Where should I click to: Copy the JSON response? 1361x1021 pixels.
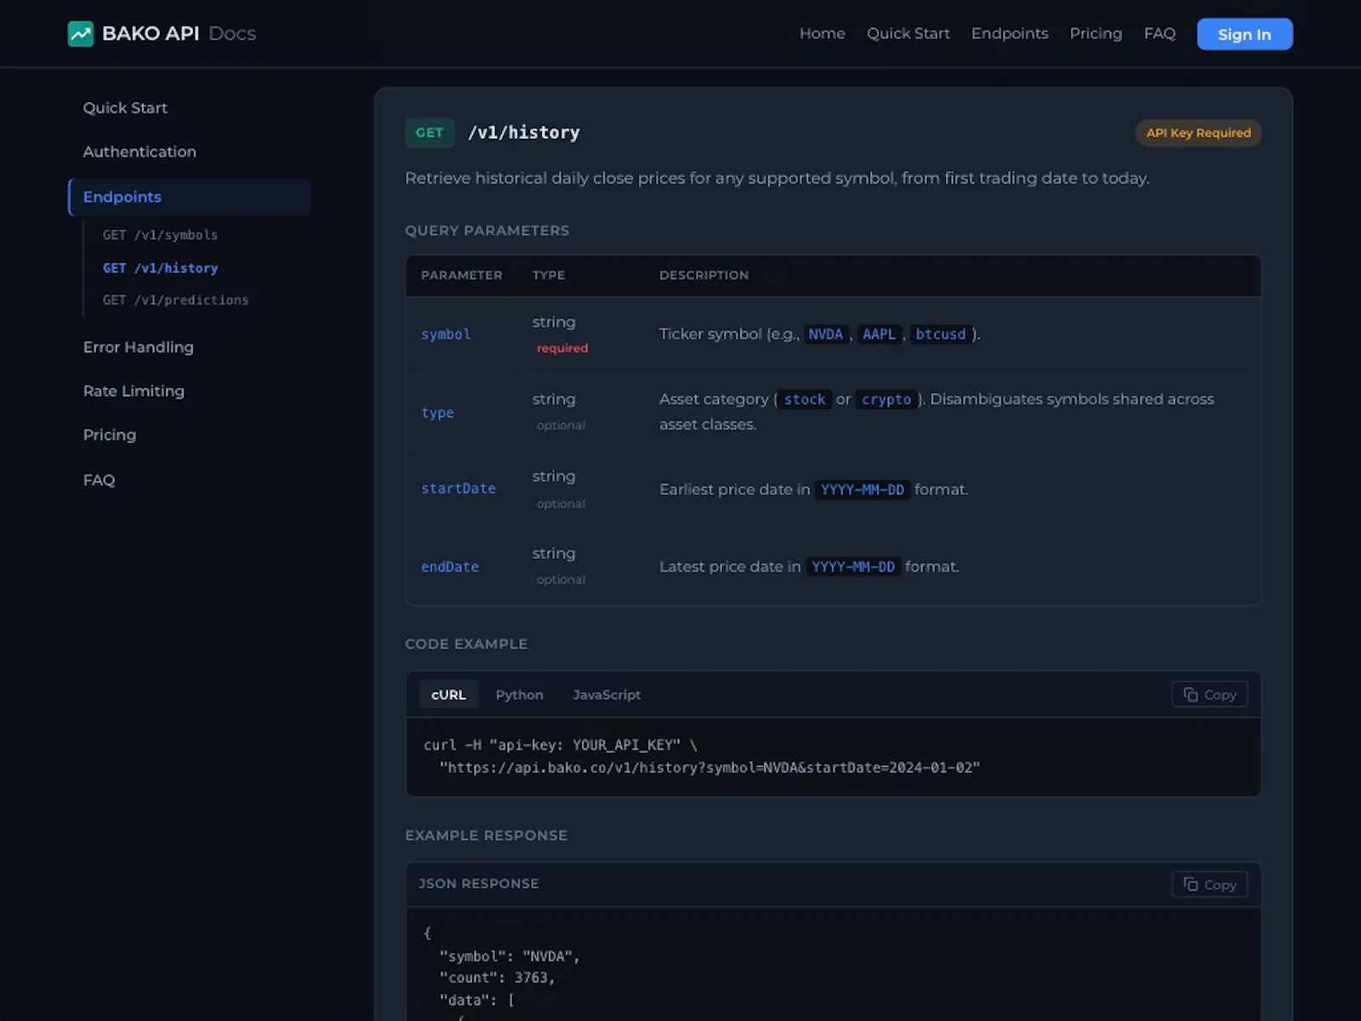click(1210, 885)
